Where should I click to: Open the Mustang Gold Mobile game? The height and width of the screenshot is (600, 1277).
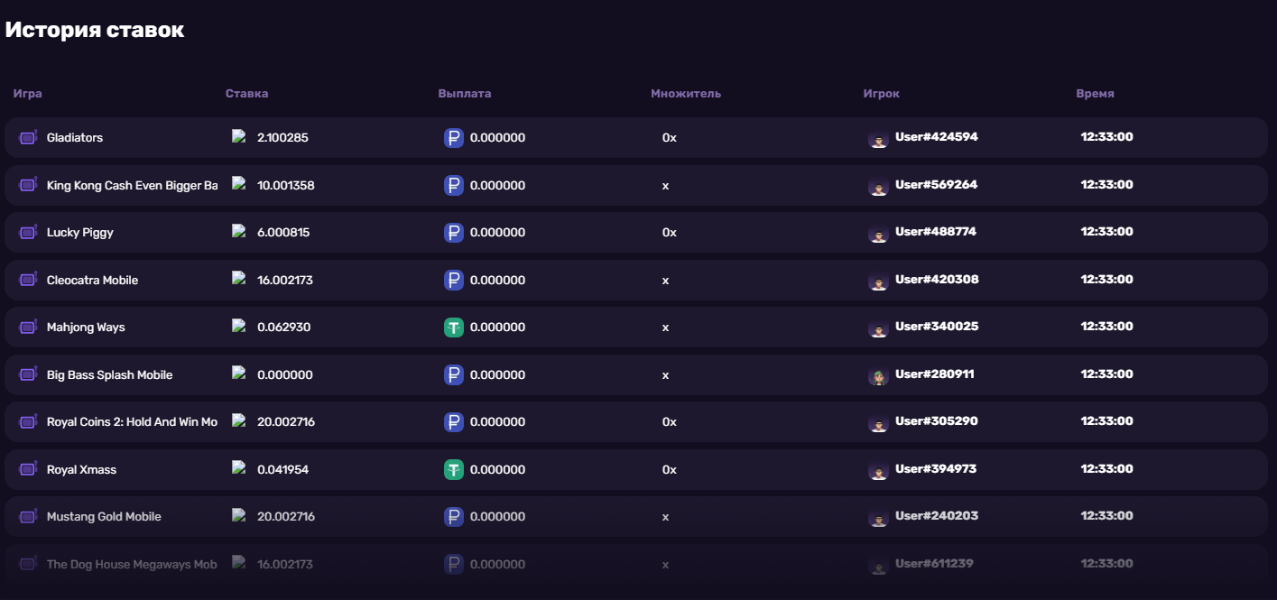pos(104,517)
